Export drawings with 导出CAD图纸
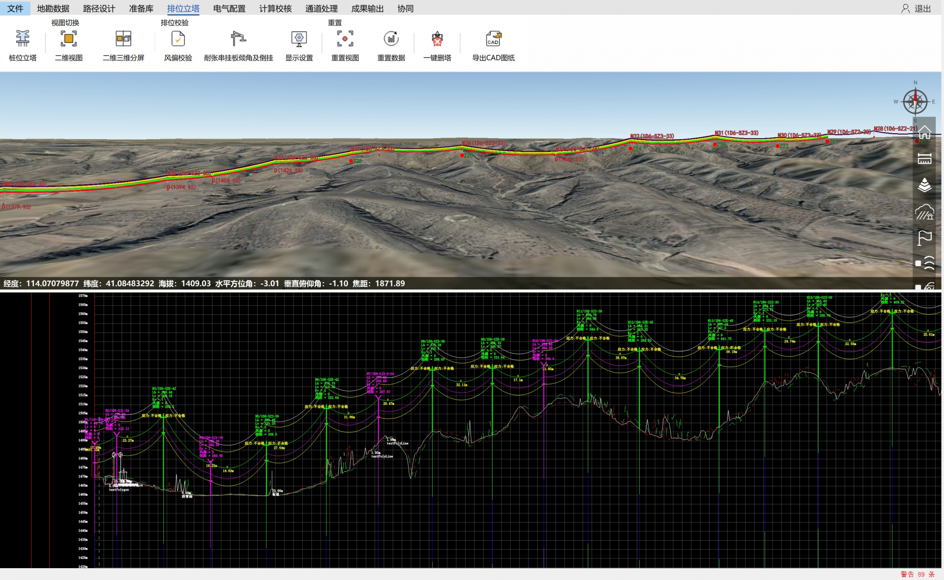The width and height of the screenshot is (944, 580). tap(493, 39)
